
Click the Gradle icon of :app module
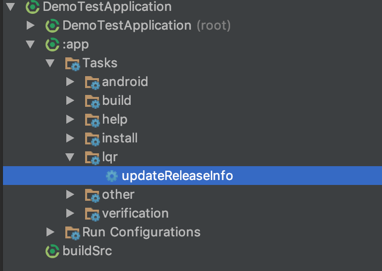(x=52, y=45)
